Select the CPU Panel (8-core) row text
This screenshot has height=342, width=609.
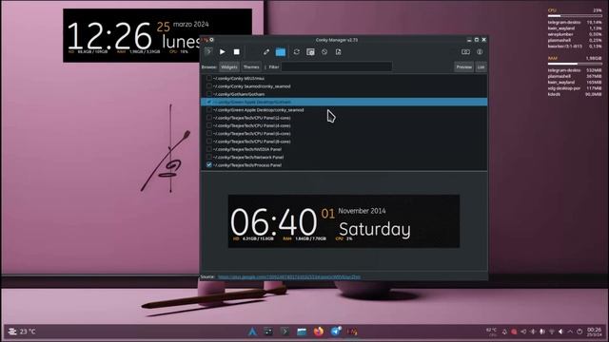[251, 142]
